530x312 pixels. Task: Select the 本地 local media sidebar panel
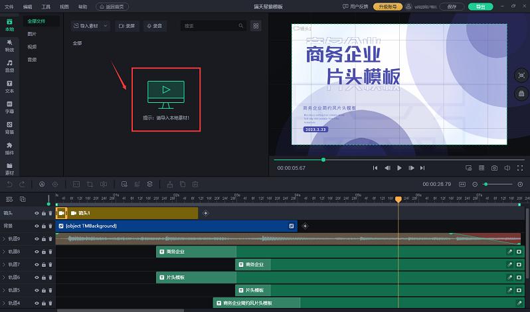pyautogui.click(x=9, y=25)
